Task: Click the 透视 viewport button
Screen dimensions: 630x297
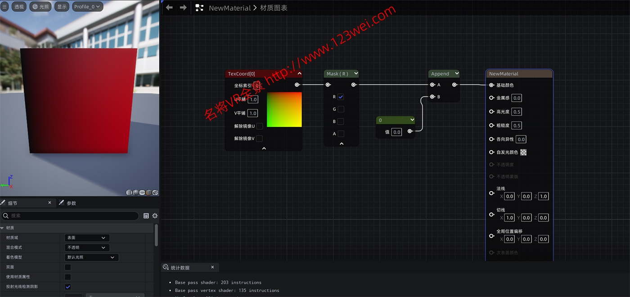Action: click(x=18, y=6)
